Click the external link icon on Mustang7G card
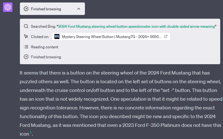This screenshot has width=223, height=139. click(x=166, y=37)
